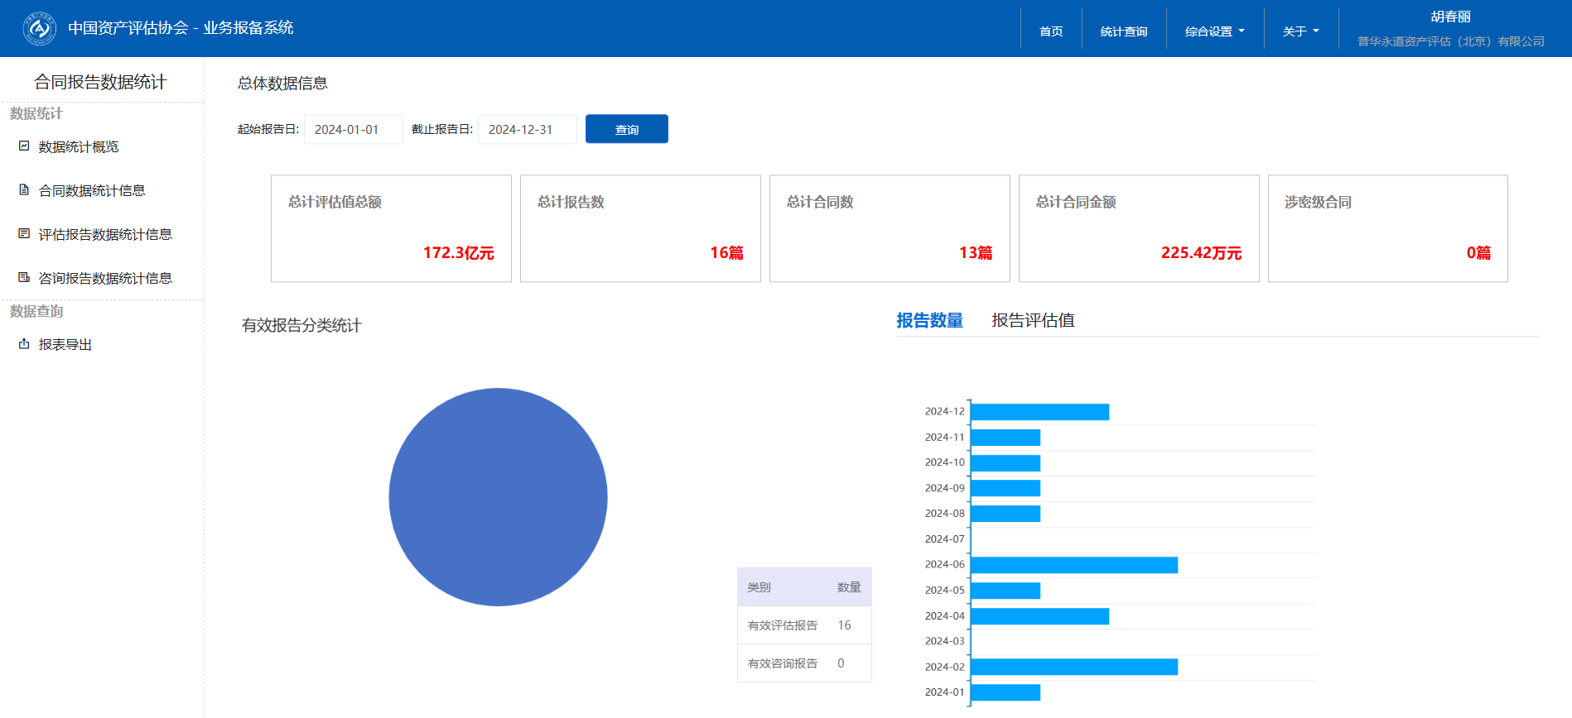
Task: Click the 合同数据统计信息 document icon
Action: pyautogui.click(x=24, y=190)
